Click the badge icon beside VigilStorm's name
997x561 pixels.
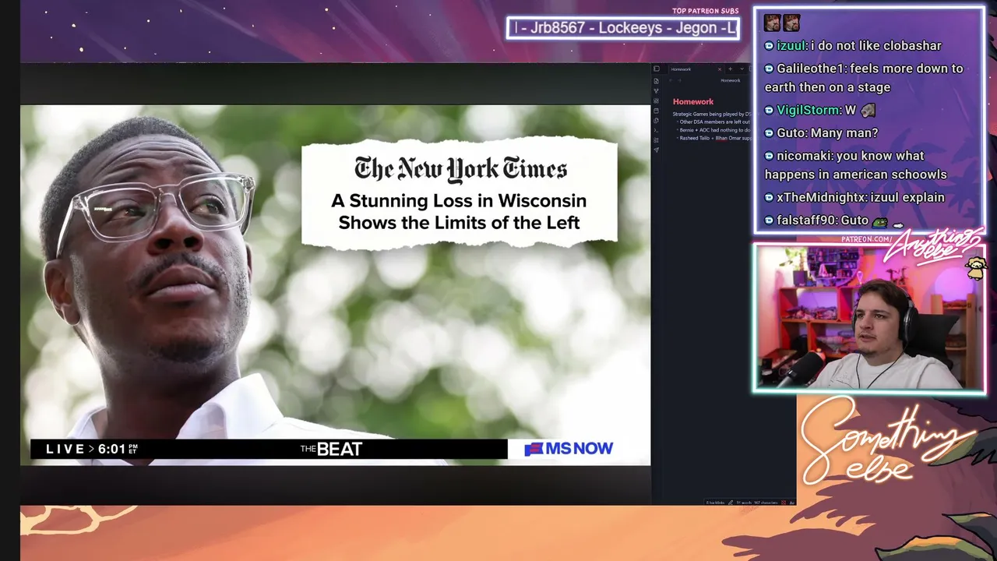[x=770, y=111]
